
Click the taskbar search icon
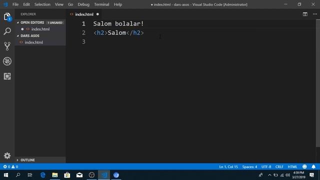(x=18, y=175)
